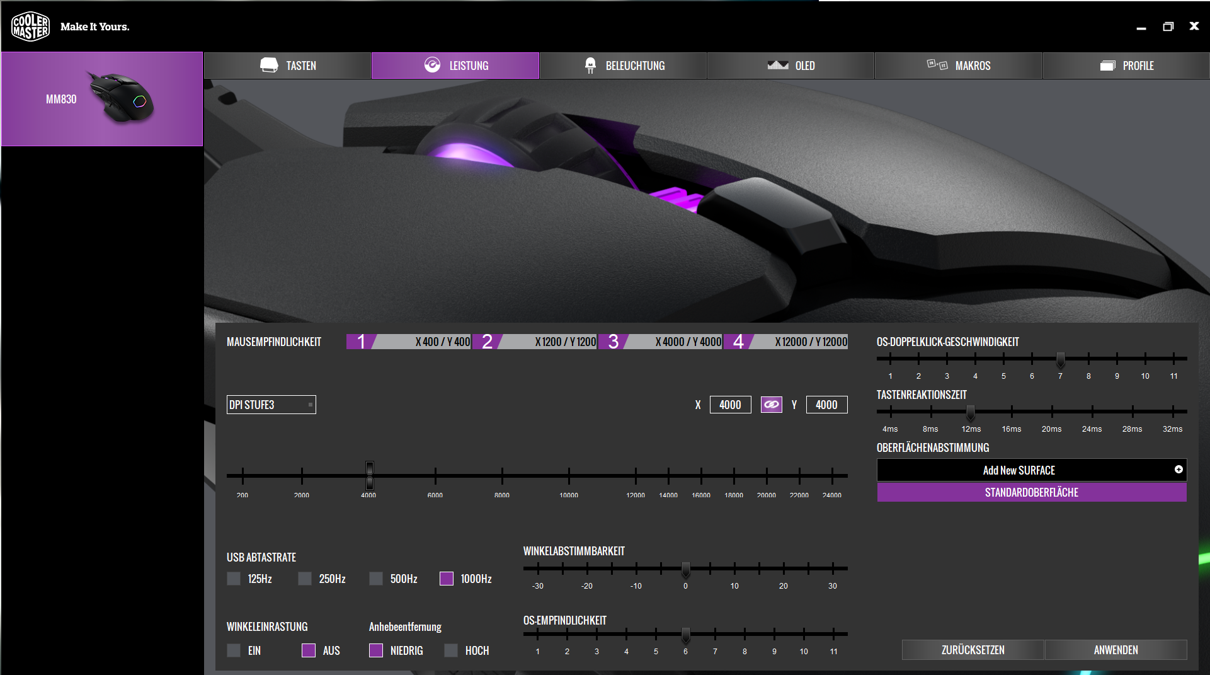The image size is (1210, 675).
Task: Enable 250Hz USB polling rate
Action: coord(305,579)
